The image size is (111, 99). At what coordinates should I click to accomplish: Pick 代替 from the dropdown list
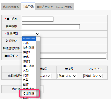(29, 80)
